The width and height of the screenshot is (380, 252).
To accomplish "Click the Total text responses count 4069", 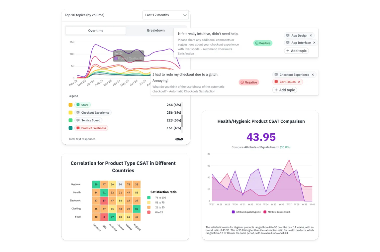I will tap(179, 139).
